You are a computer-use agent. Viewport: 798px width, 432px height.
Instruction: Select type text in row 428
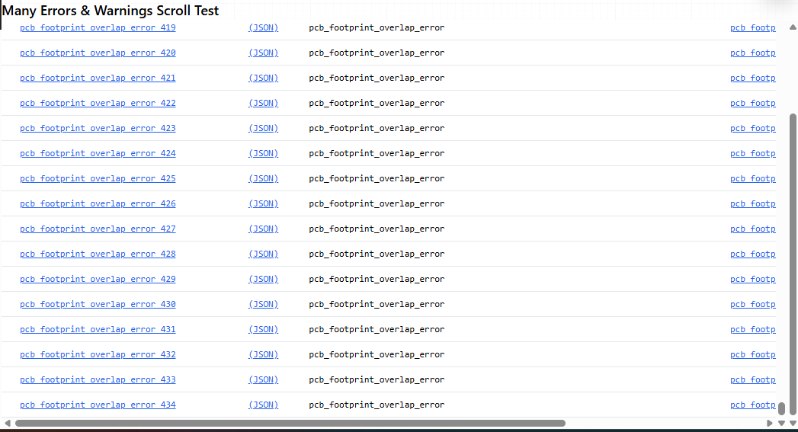pyautogui.click(x=377, y=254)
